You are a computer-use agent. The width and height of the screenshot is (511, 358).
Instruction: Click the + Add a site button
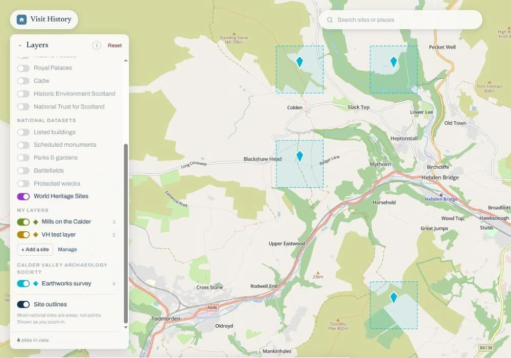(x=35, y=250)
